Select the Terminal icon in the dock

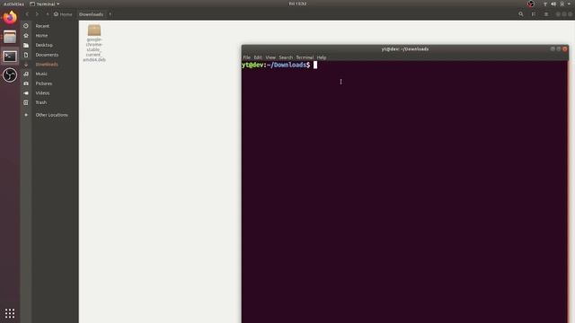10,56
